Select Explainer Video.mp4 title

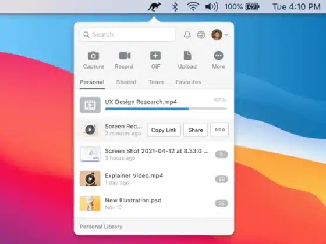134,175
